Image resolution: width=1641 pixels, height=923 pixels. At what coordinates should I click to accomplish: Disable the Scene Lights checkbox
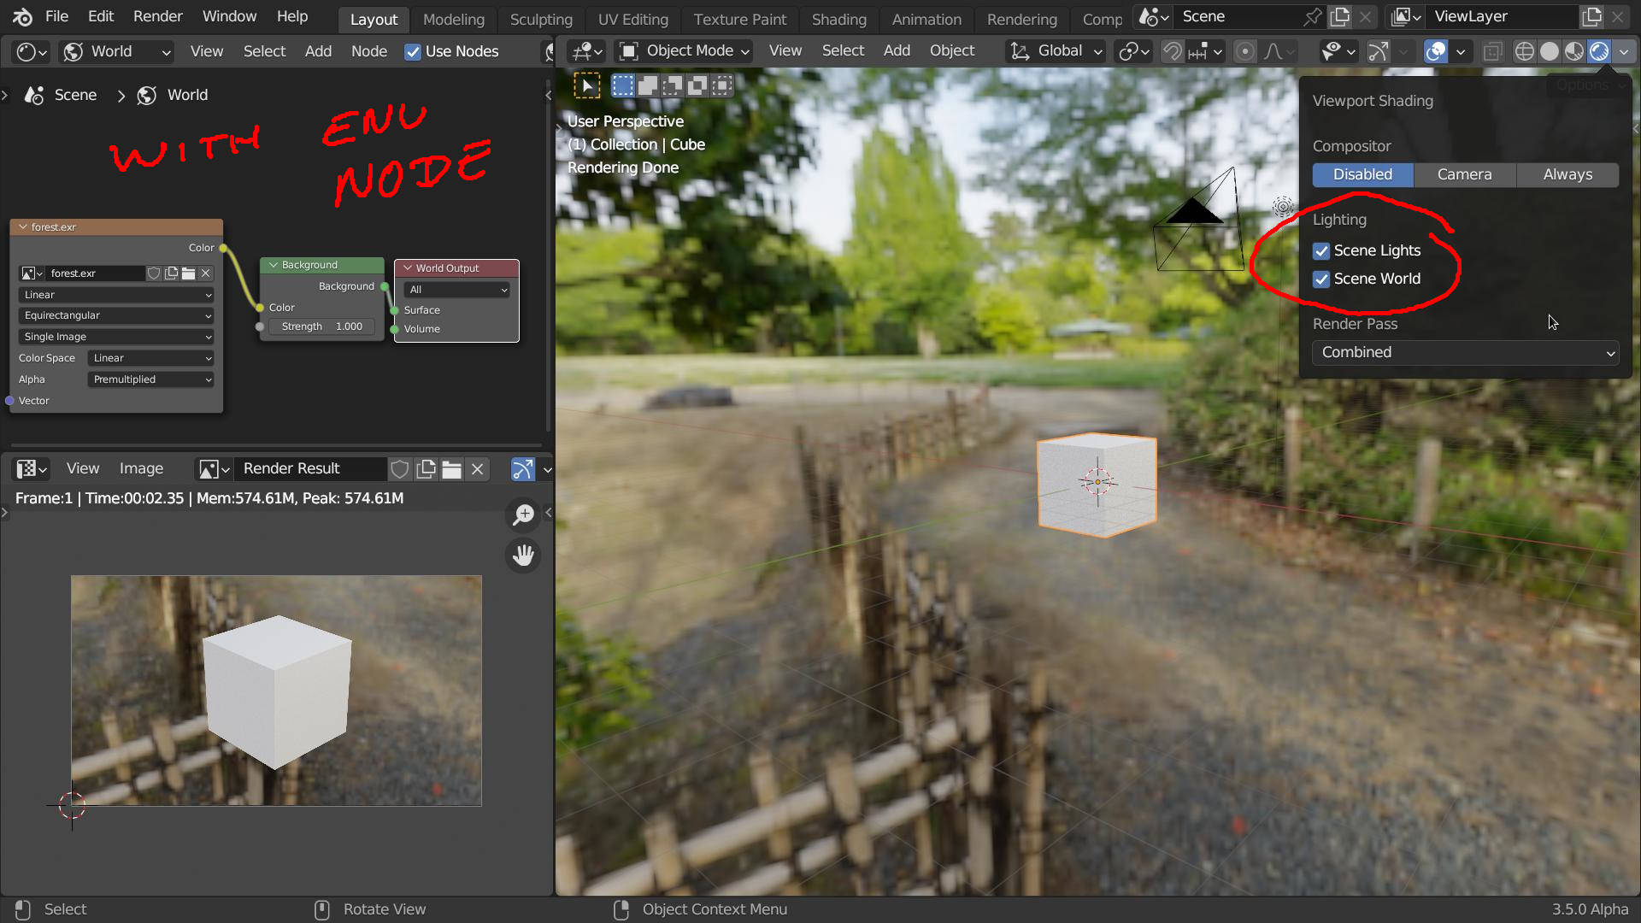click(x=1321, y=250)
